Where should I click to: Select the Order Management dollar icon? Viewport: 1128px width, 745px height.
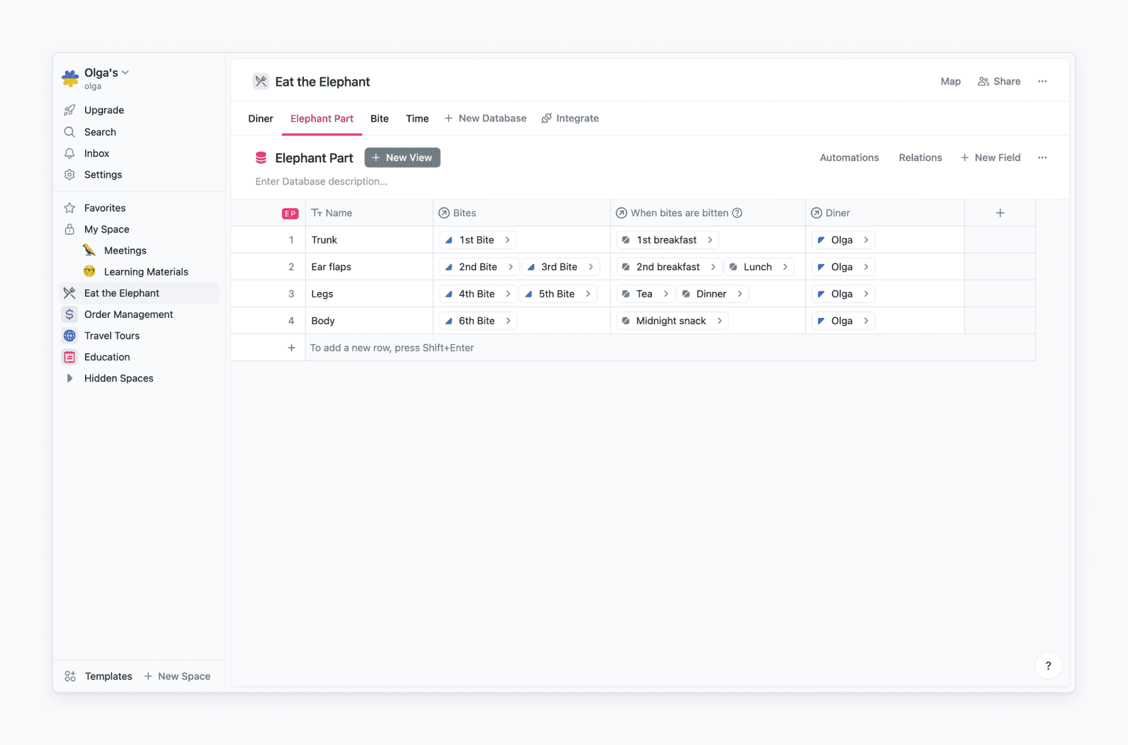69,314
